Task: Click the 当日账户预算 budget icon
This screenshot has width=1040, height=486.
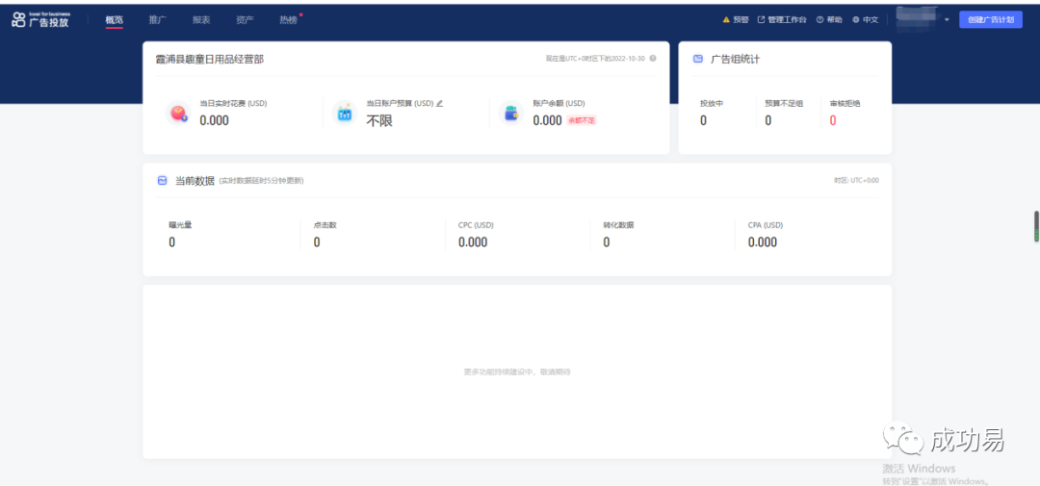Action: (344, 114)
